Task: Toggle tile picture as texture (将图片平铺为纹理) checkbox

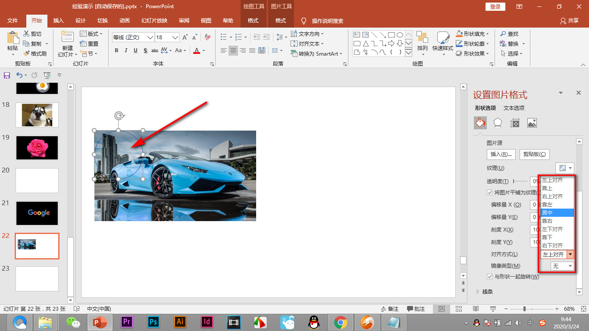Action: pos(489,192)
